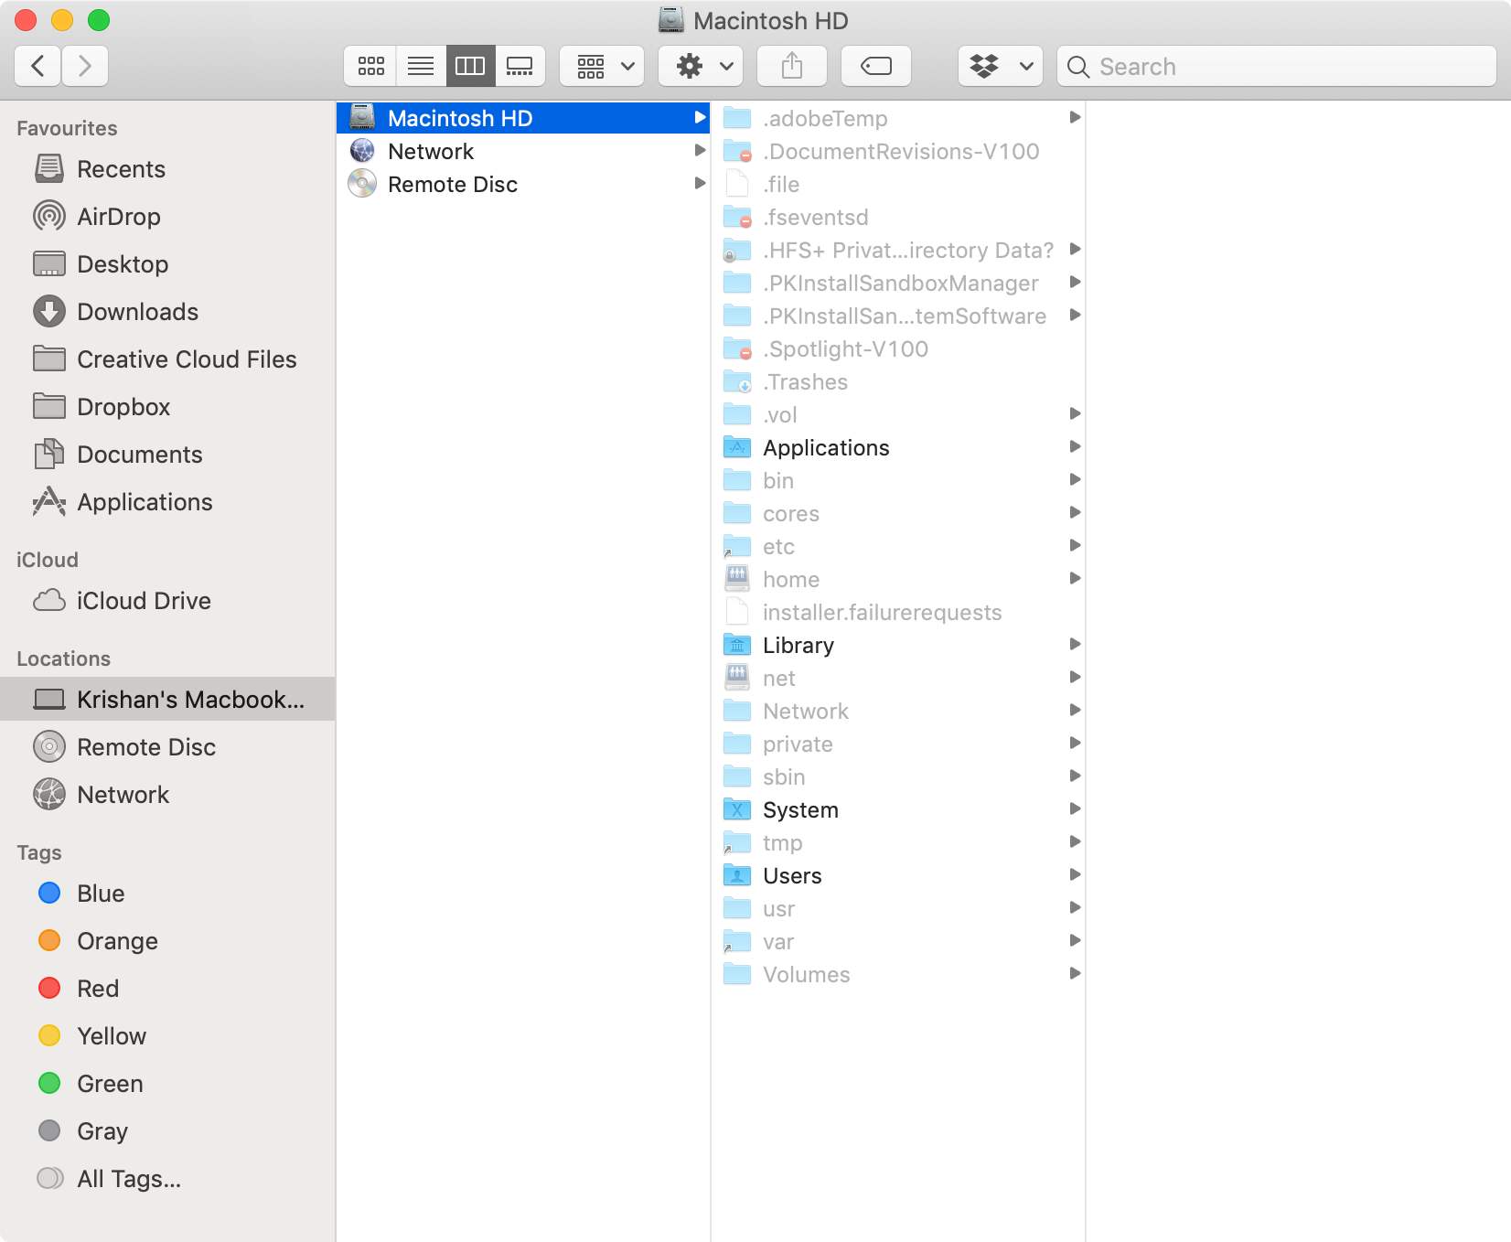Switch to gallery view in the toolbar
This screenshot has width=1511, height=1242.
click(521, 66)
